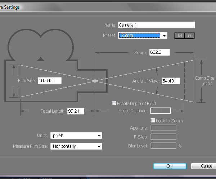
Task: Select the F-Stop value field
Action: point(163,137)
